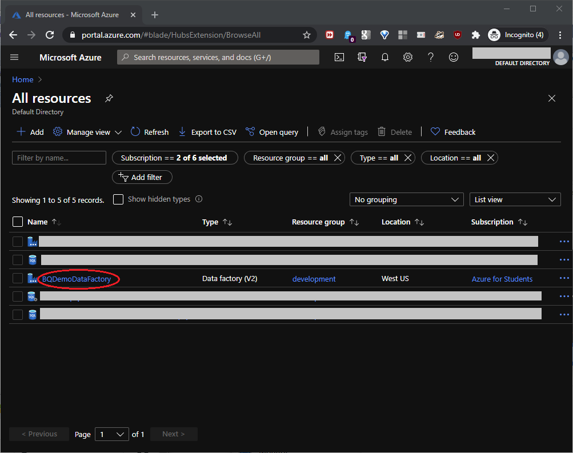This screenshot has width=573, height=453.
Task: Open the Azure portal hamburger menu
Action: [x=14, y=57]
